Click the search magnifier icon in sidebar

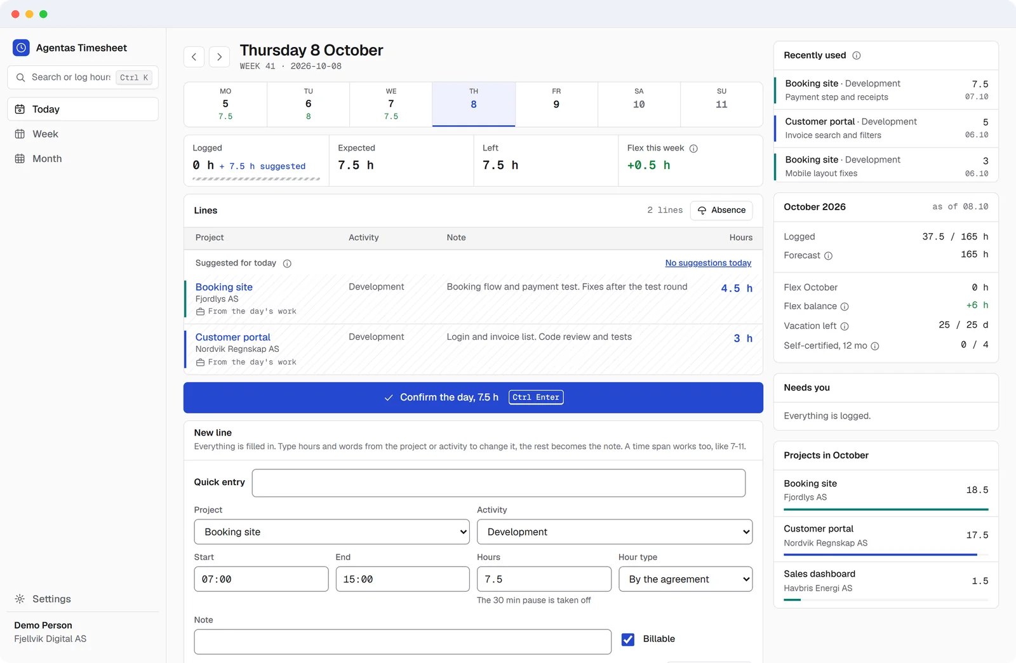pyautogui.click(x=20, y=77)
